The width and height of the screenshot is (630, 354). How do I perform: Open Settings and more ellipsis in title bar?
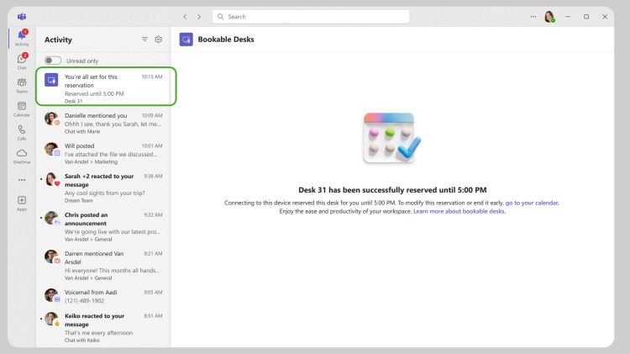533,17
